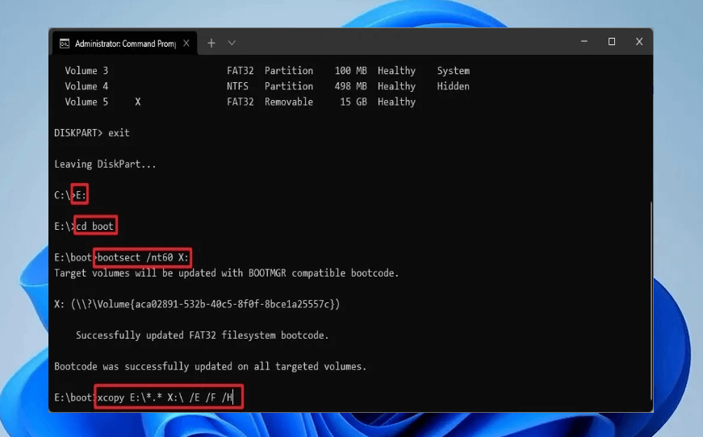Maximize the terminal window
Viewport: 703px width, 437px height.
click(x=612, y=42)
